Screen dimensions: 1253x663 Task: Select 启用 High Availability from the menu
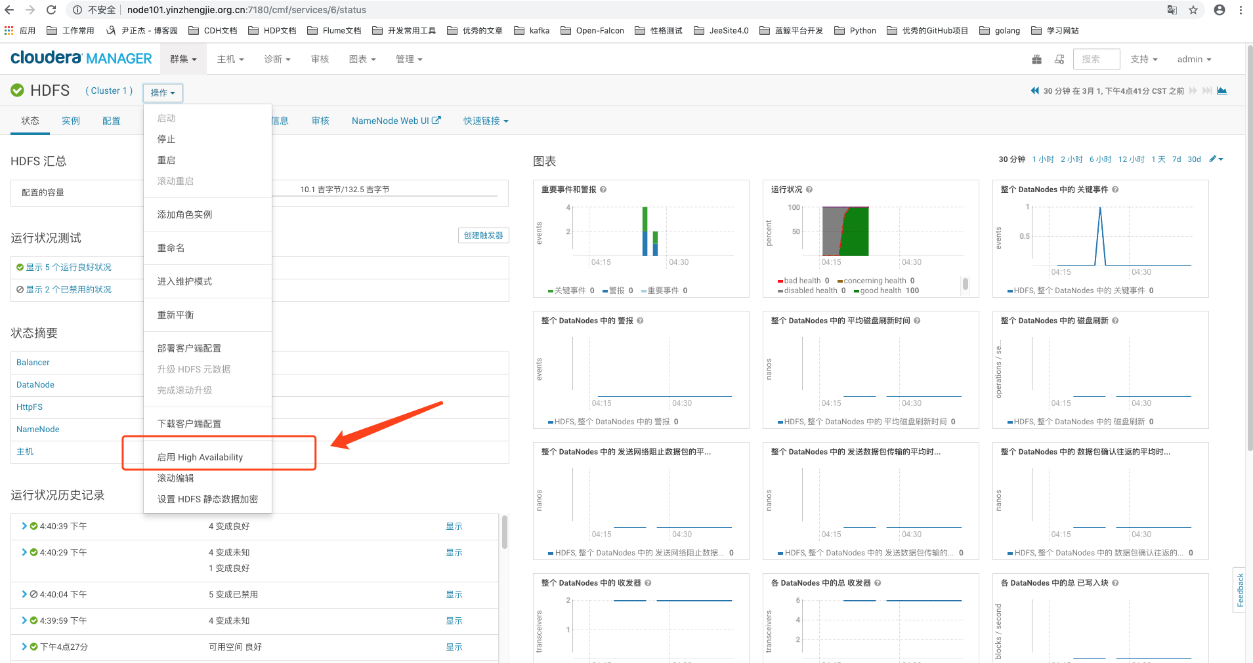coord(200,456)
